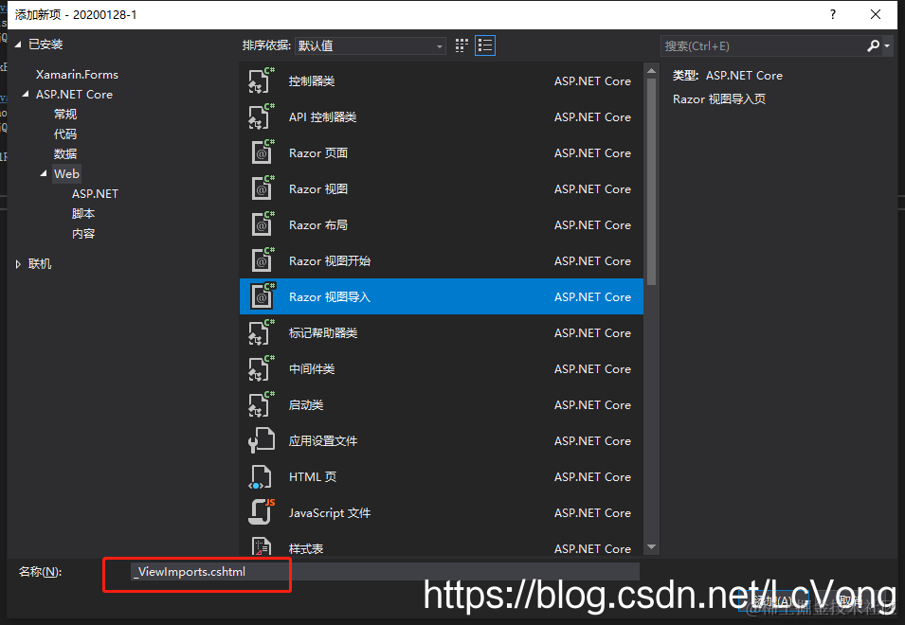905x625 pixels.
Task: Select the Razor 视图开始 template name
Action: click(330, 261)
